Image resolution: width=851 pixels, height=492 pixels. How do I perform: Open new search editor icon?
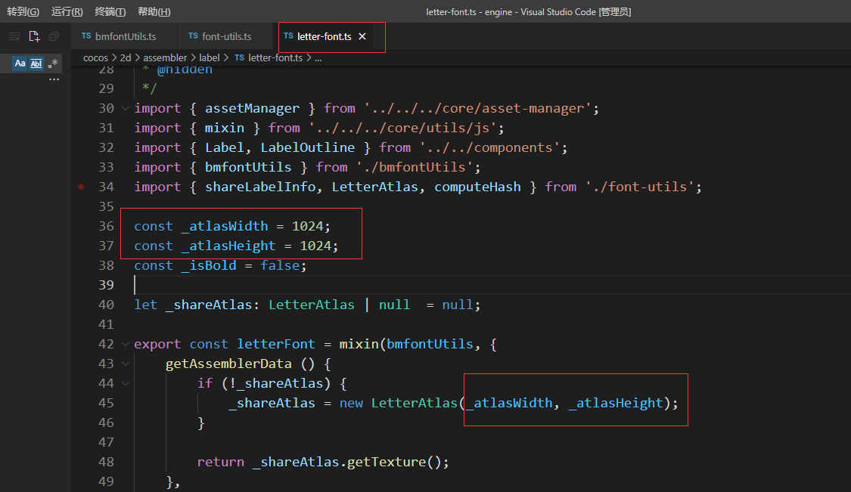click(x=34, y=36)
